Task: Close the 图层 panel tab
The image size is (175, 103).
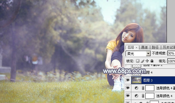Action: coord(136,48)
